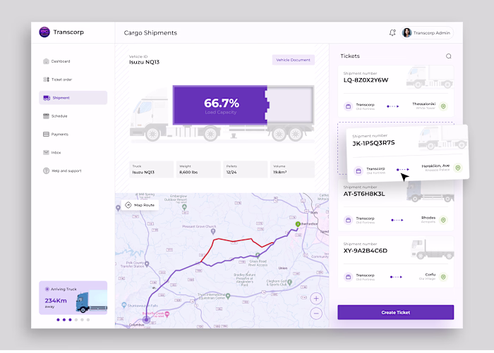
Task: Click origin package icon on AT-5T6H8K3L ticket
Action: point(348,221)
